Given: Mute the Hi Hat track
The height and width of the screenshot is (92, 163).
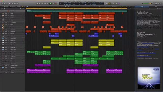Looking at the screenshot, I should pos(5,18).
